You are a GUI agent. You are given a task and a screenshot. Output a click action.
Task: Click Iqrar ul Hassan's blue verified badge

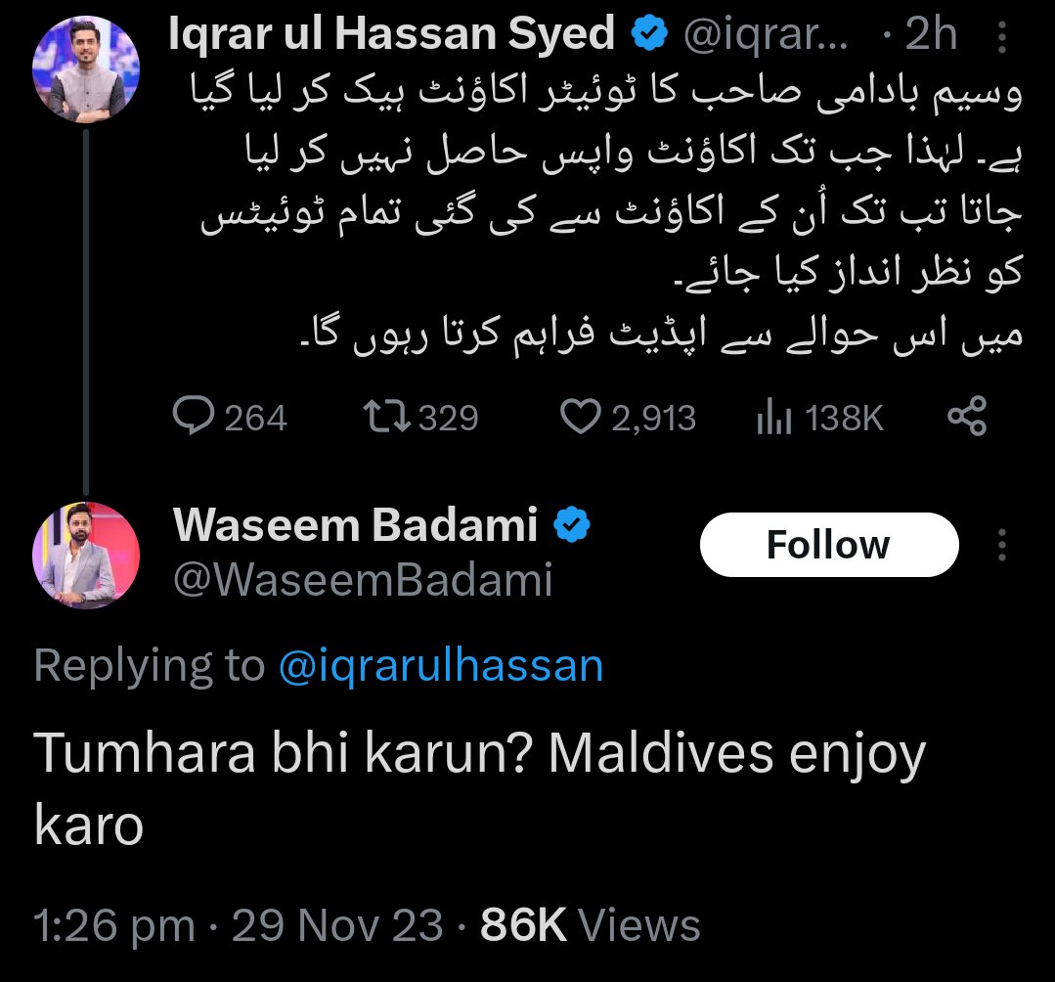click(x=648, y=33)
